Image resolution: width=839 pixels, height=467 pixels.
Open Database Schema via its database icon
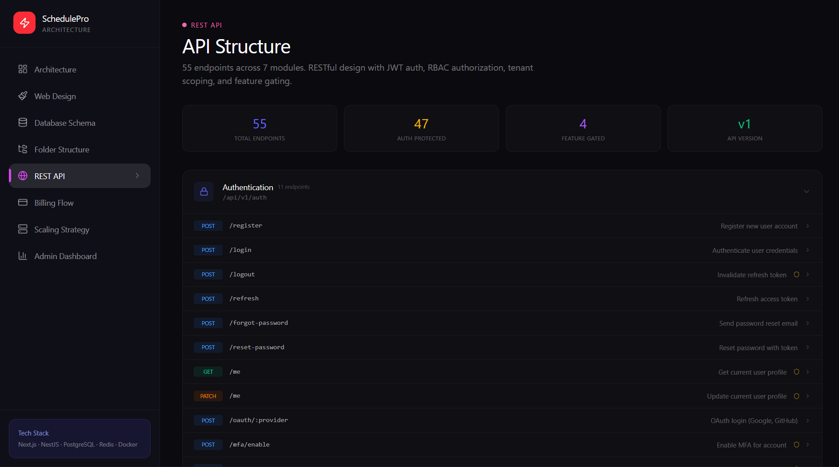pyautogui.click(x=23, y=123)
